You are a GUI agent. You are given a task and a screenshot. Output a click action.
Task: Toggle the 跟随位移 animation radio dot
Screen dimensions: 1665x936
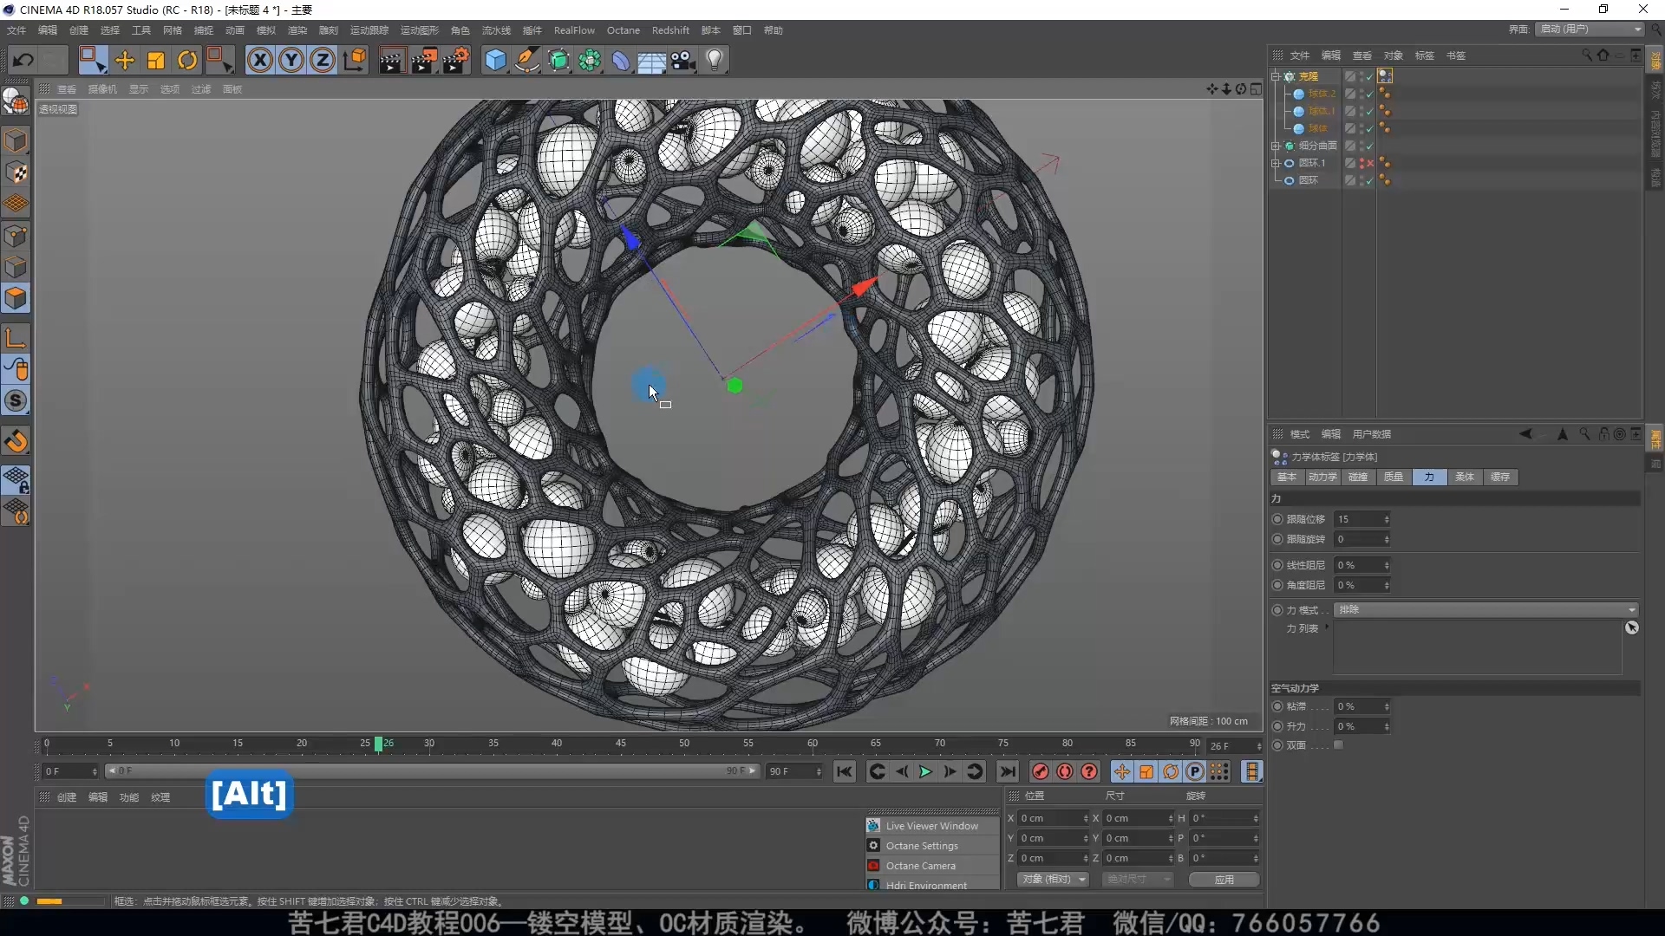pyautogui.click(x=1277, y=519)
